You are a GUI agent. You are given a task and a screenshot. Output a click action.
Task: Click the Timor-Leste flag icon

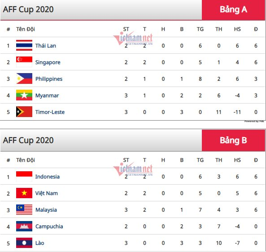24,112
